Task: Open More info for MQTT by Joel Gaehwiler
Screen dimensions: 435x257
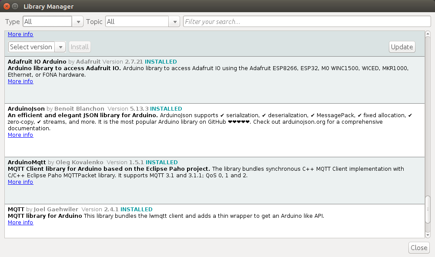Action: click(20, 223)
